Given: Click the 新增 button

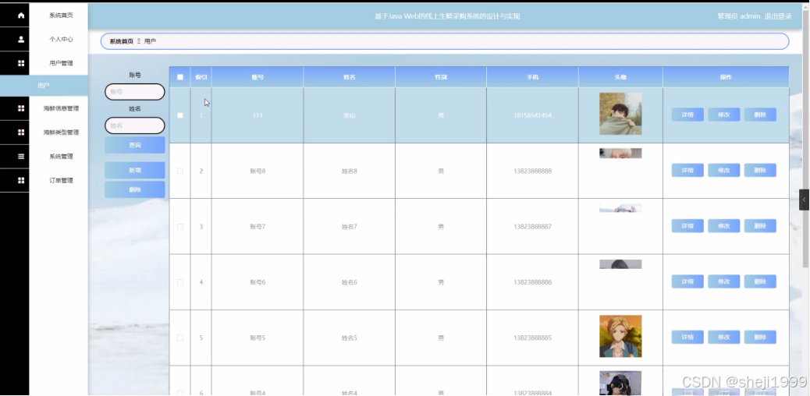Looking at the screenshot, I should point(135,170).
